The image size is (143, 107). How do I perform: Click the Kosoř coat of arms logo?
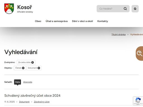[x=9, y=9]
